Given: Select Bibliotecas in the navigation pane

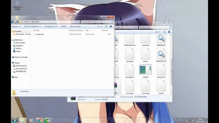Looking at the screenshot, I should 18,40.
